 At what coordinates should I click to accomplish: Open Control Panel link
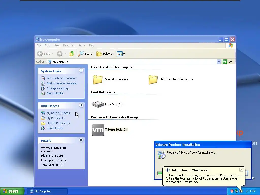pos(55,128)
